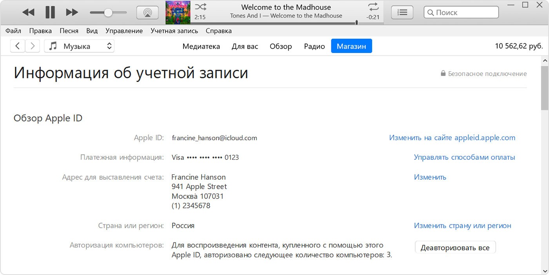Viewport: 549px width, 275px height.
Task: Click the Деавторизовать все button
Action: [455, 248]
